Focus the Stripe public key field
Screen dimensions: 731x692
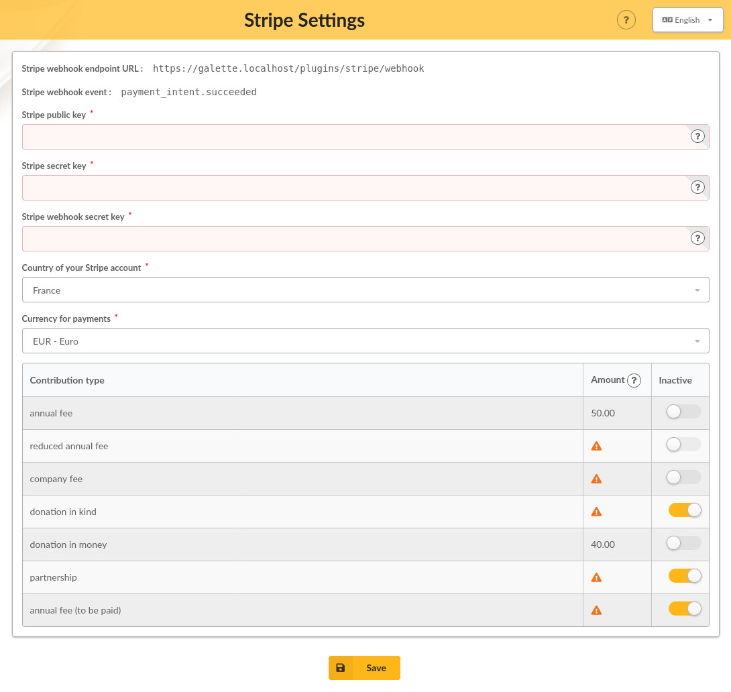click(x=365, y=137)
